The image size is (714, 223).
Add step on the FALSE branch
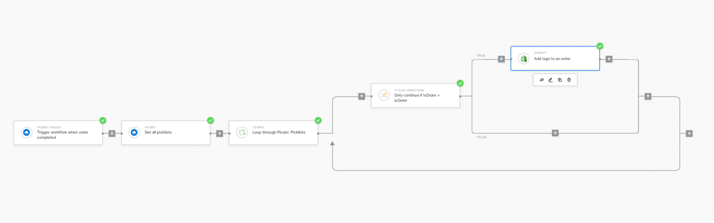tap(555, 133)
